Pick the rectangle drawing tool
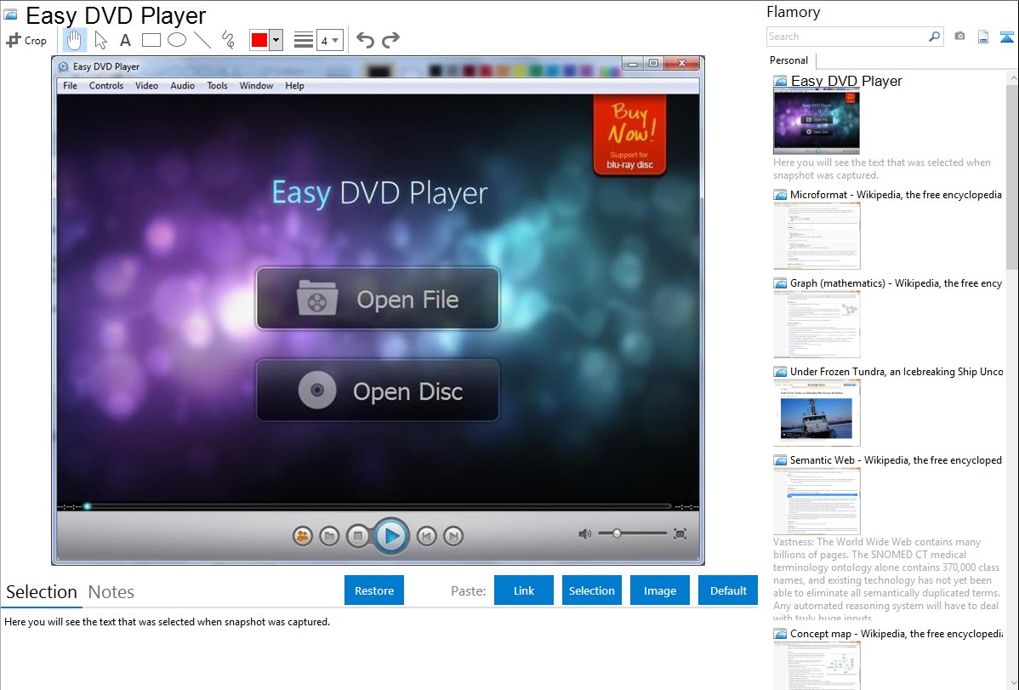This screenshot has height=690, width=1019. pyautogui.click(x=151, y=40)
